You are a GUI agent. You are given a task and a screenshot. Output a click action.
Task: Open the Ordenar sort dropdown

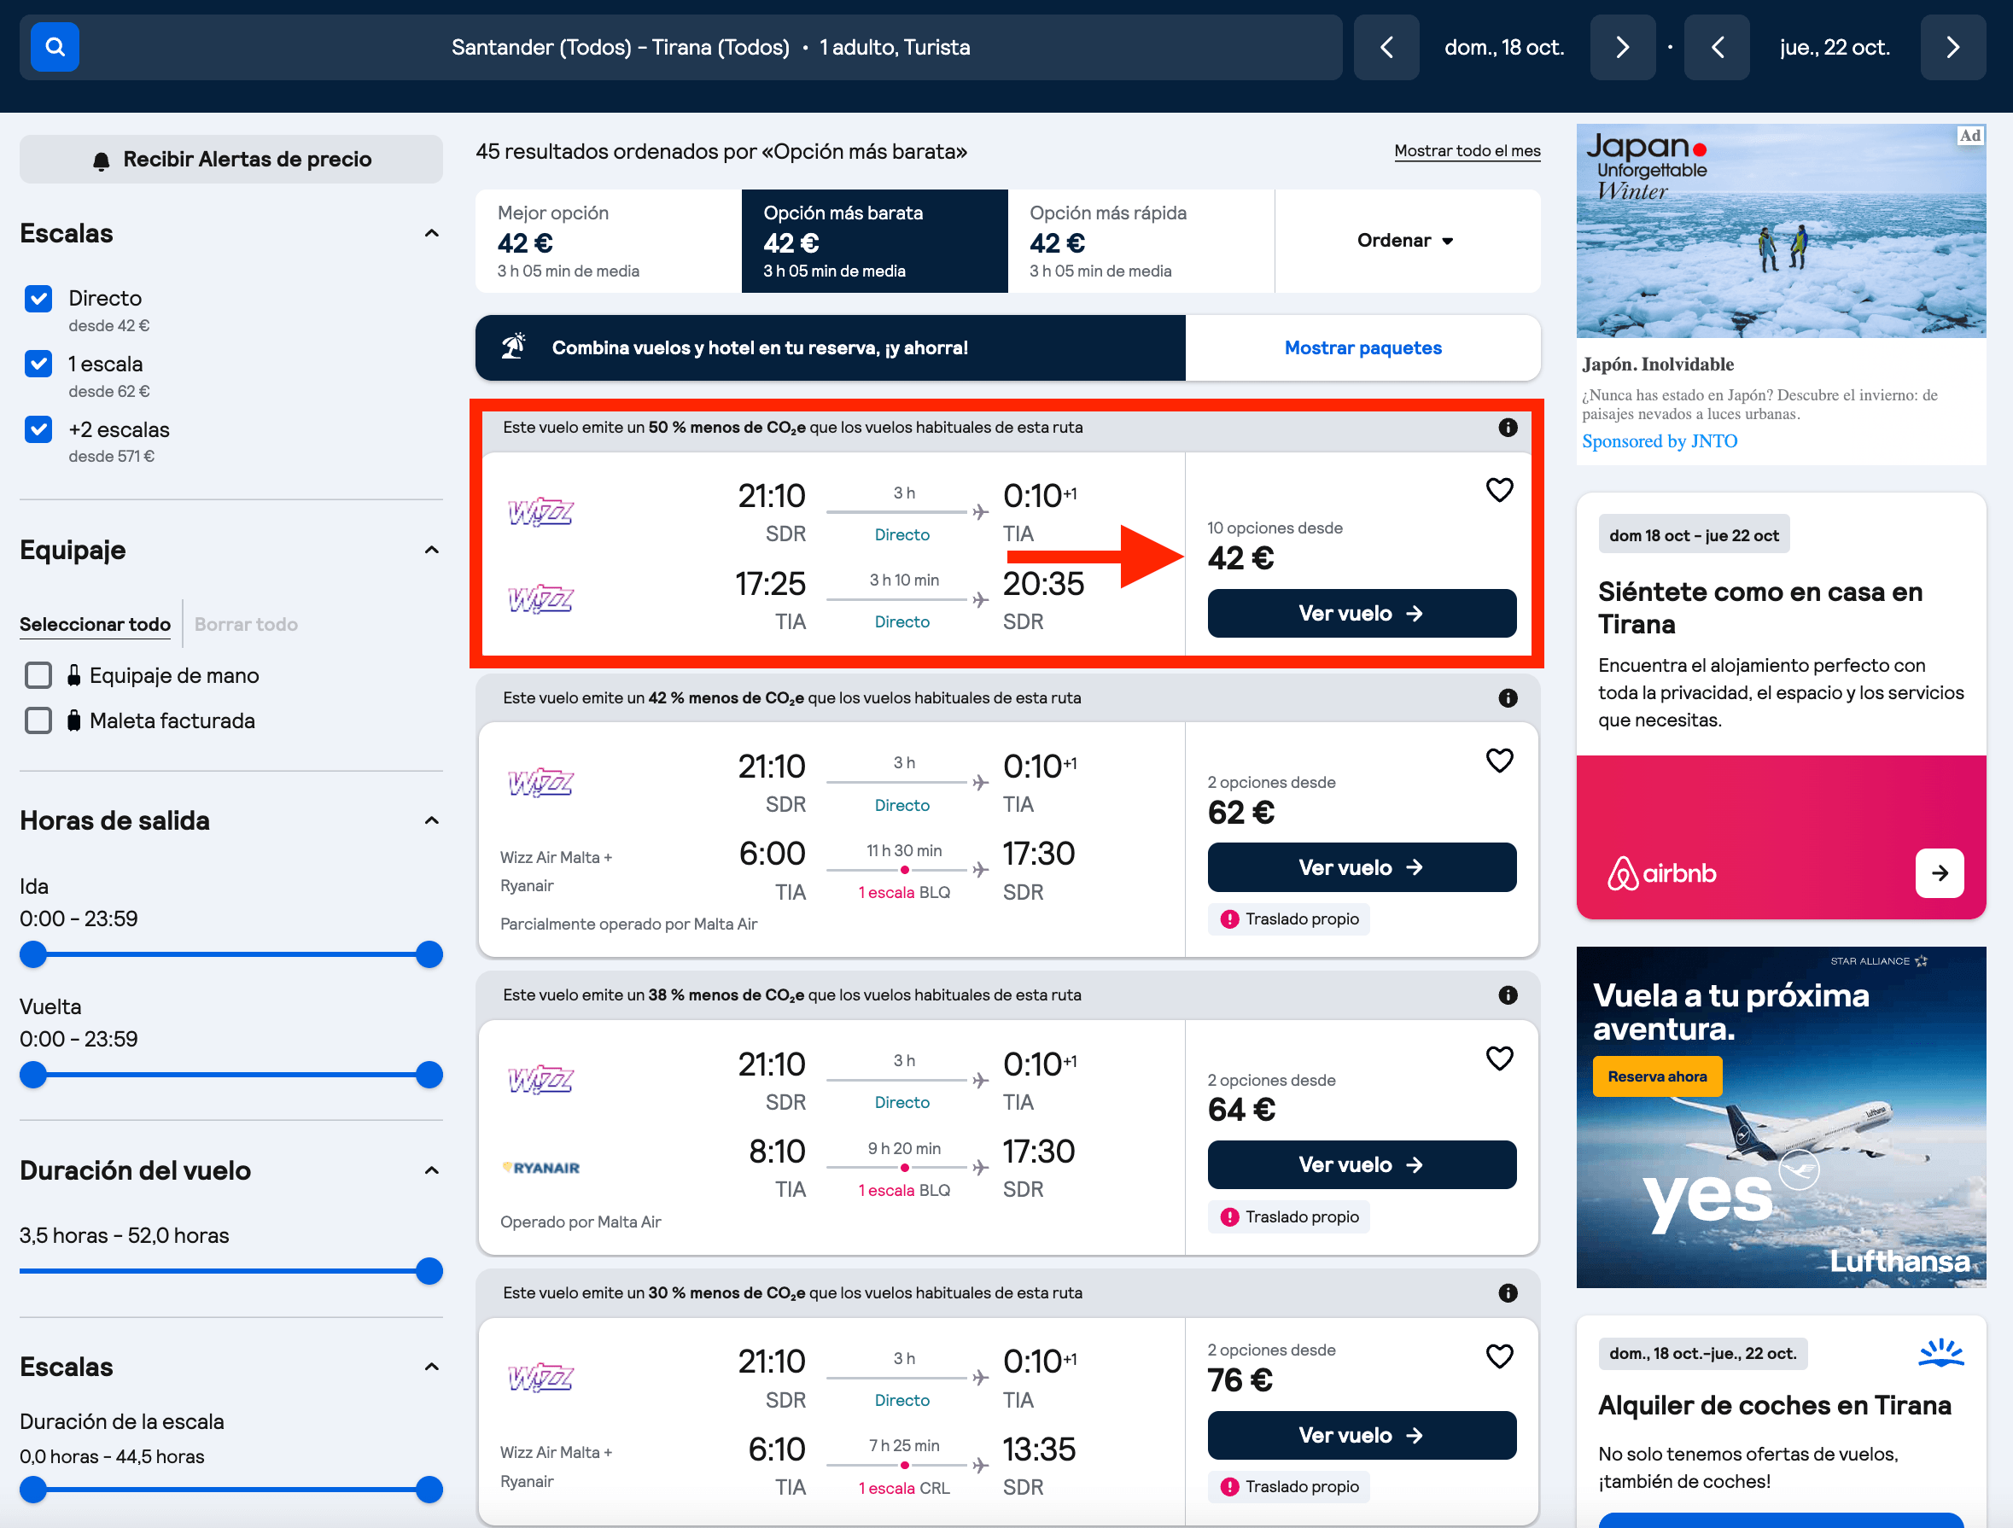1406,240
